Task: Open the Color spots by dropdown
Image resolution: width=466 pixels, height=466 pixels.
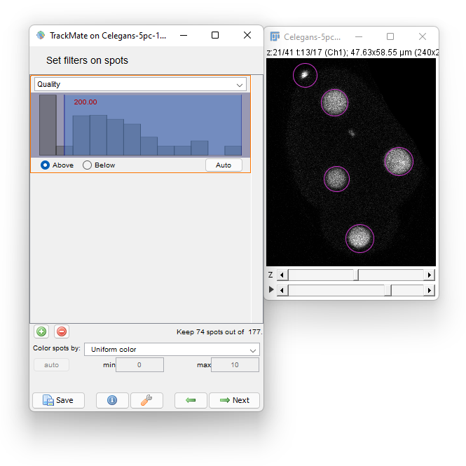Action: pos(172,350)
